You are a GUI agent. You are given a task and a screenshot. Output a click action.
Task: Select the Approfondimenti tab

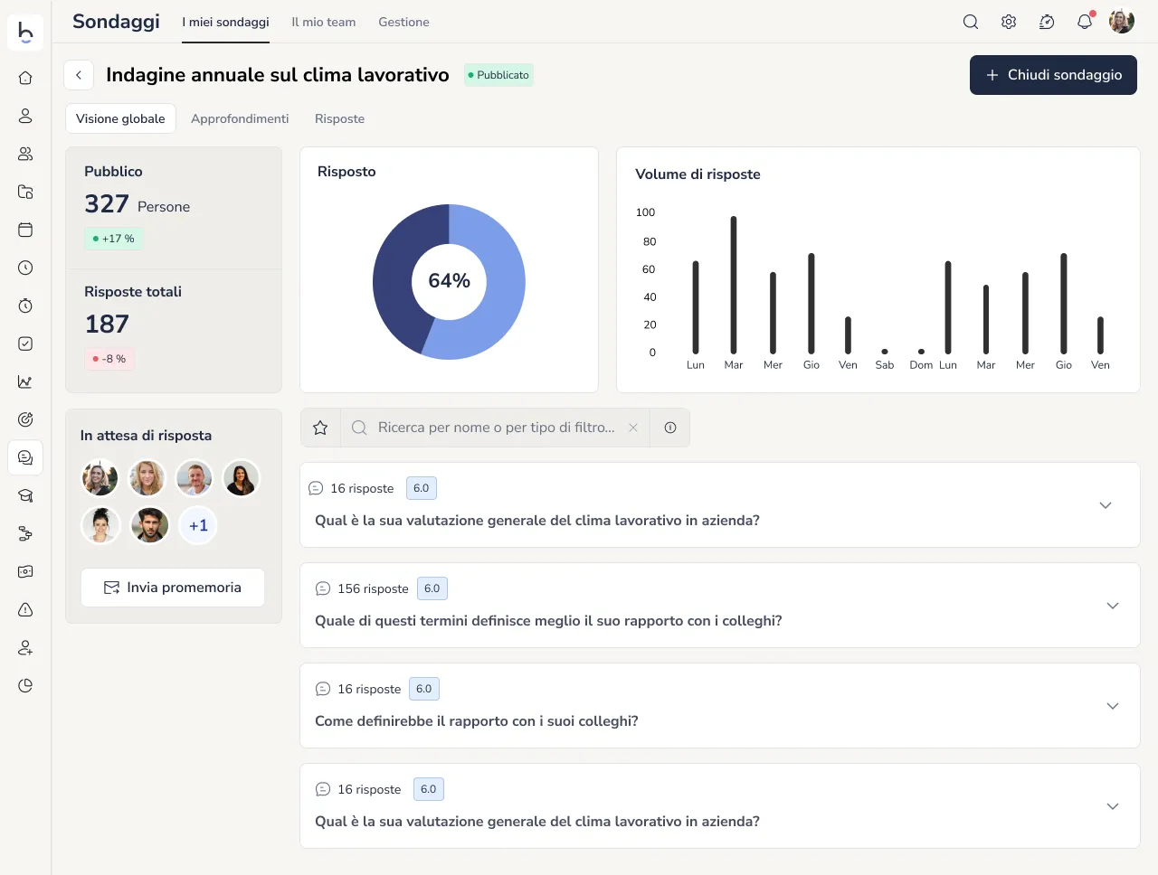point(240,118)
